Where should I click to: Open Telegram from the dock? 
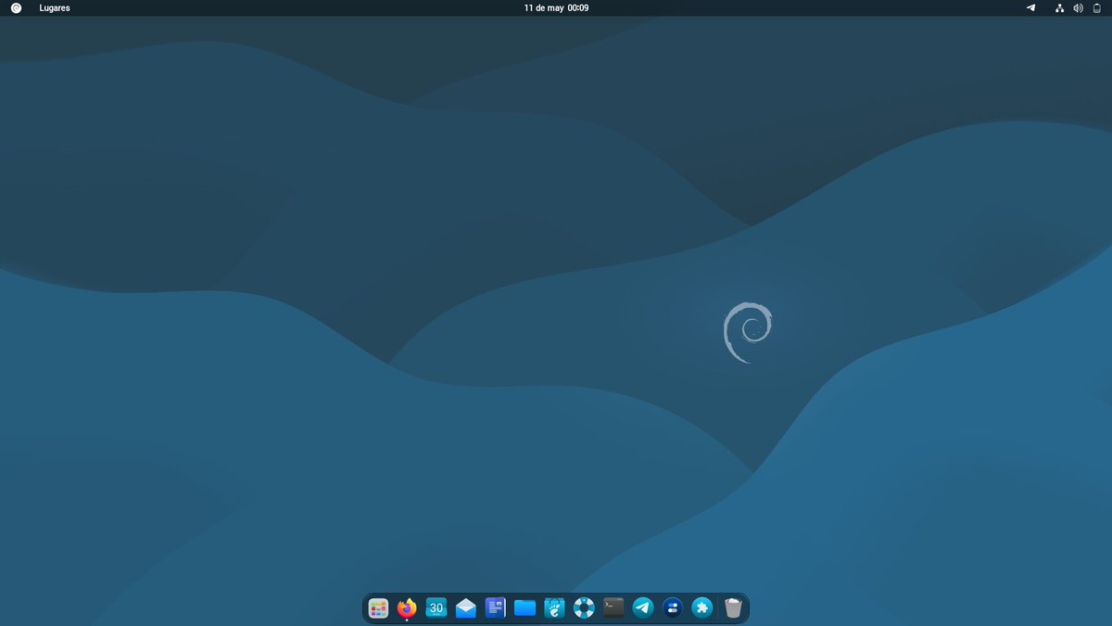643,608
